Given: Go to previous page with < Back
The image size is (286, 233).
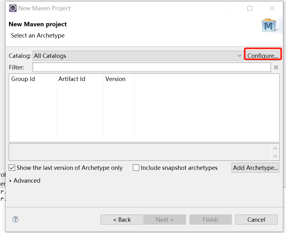Looking at the screenshot, I should pyautogui.click(x=122, y=220).
